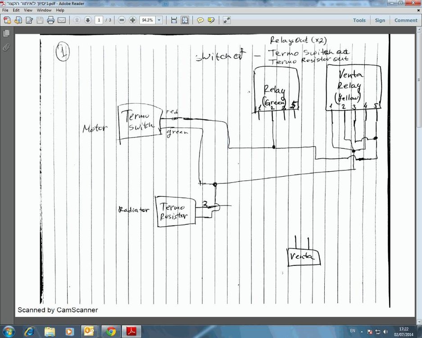This screenshot has height=338, width=422.
Task: Zoom in with the plus button
Action: coord(132,20)
